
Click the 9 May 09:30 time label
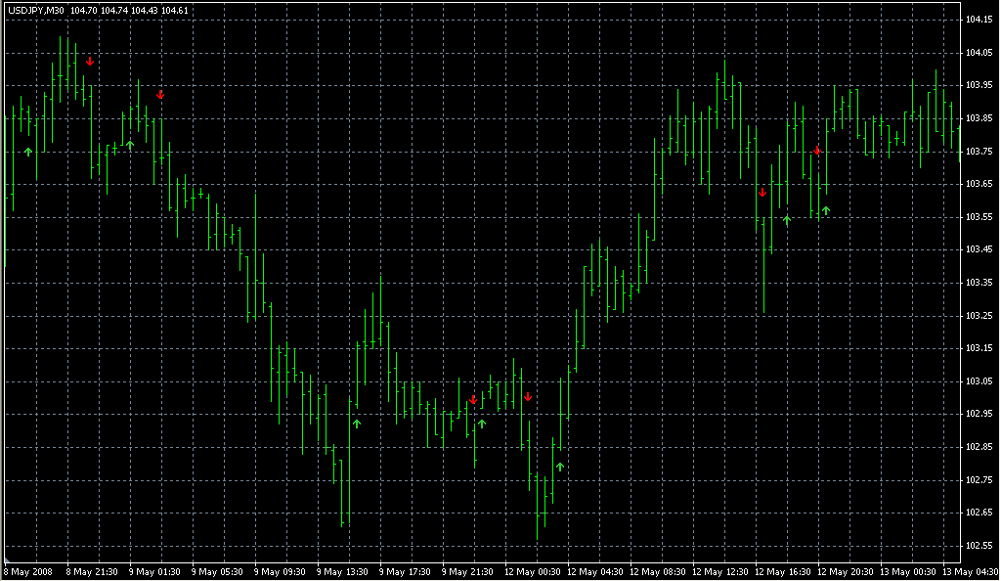pyautogui.click(x=280, y=572)
